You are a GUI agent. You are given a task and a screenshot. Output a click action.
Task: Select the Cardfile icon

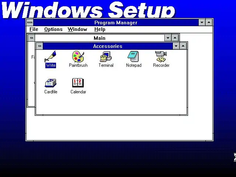[x=51, y=83]
